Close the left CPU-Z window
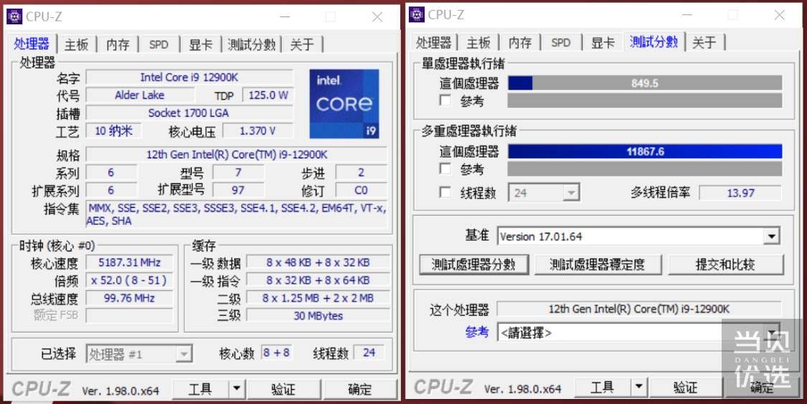Image resolution: width=807 pixels, height=404 pixels. coord(377,17)
